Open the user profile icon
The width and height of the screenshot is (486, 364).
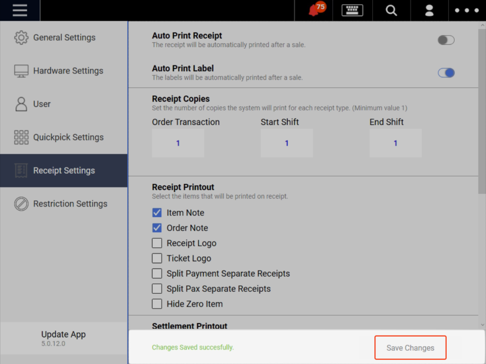(x=429, y=10)
